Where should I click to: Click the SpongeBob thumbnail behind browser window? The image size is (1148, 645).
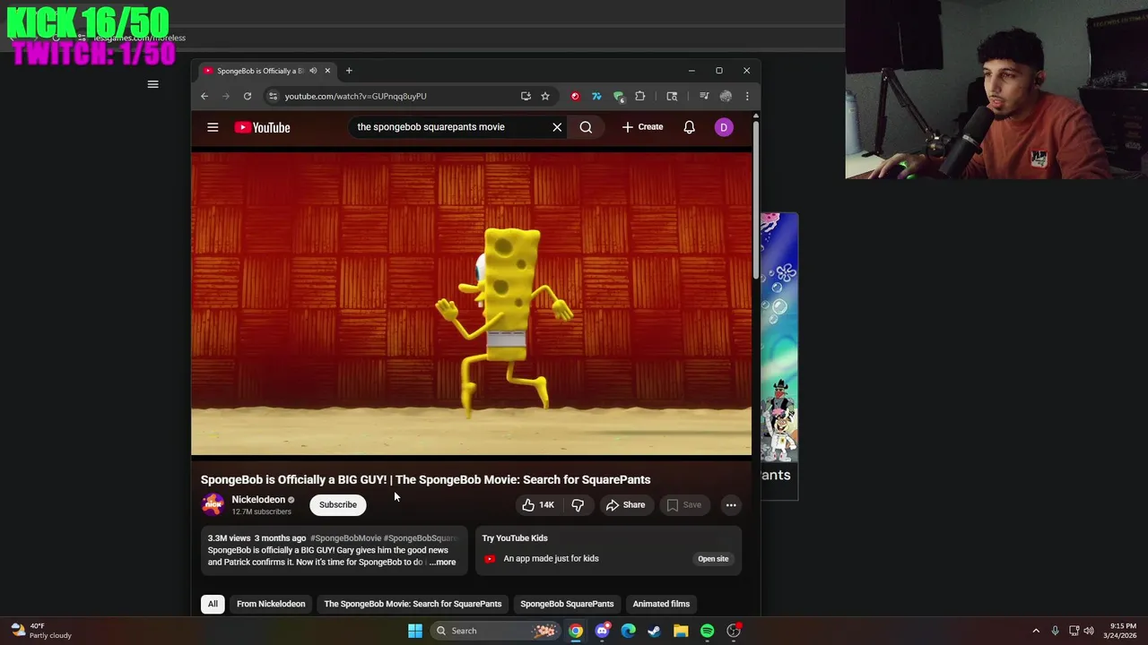click(779, 338)
